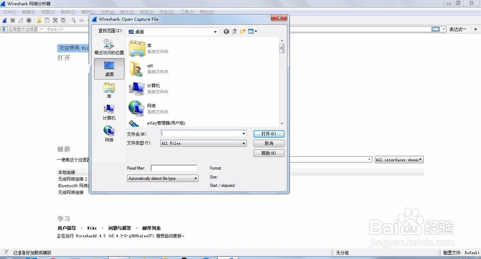Screen dimensions: 481x259
Task: Select Computer icon in dialog sidebar
Action: tap(109, 112)
